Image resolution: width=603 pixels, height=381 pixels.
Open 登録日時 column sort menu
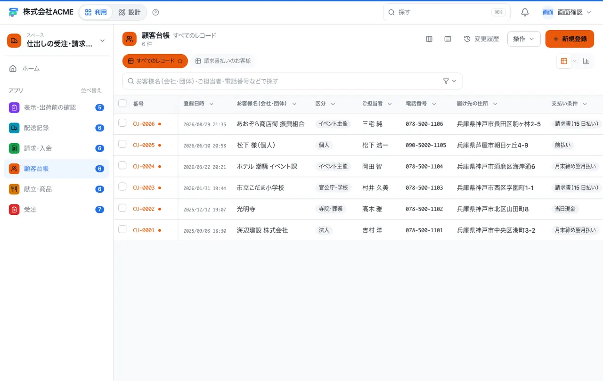pos(212,104)
